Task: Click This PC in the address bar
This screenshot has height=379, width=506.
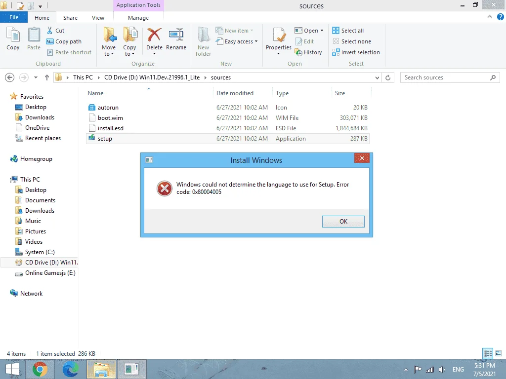Action: [83, 77]
